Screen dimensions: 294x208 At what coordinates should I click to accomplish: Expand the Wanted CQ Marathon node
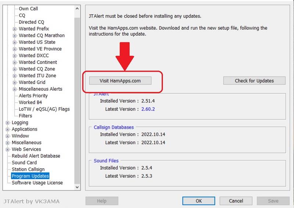pyautogui.click(x=14, y=36)
